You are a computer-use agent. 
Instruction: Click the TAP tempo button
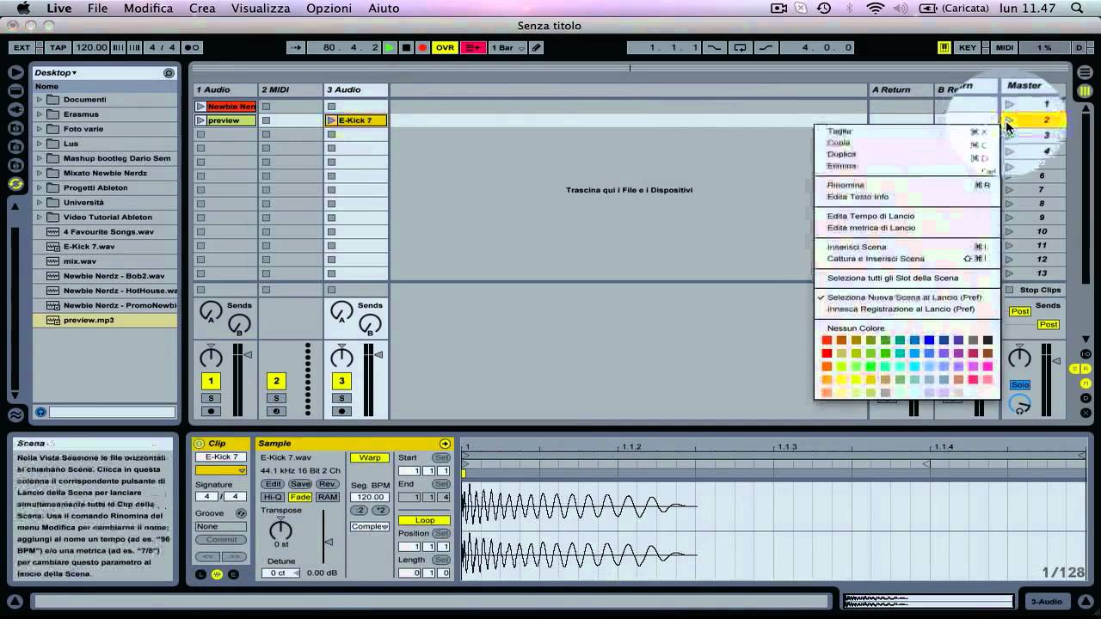[x=58, y=48]
